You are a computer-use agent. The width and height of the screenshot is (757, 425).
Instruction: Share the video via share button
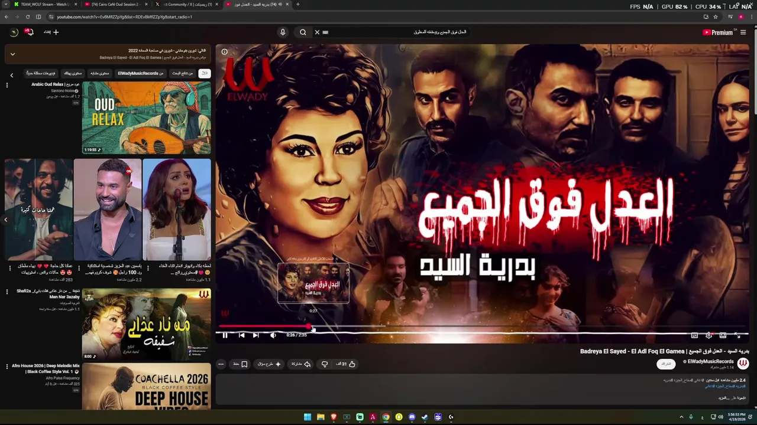(x=301, y=364)
